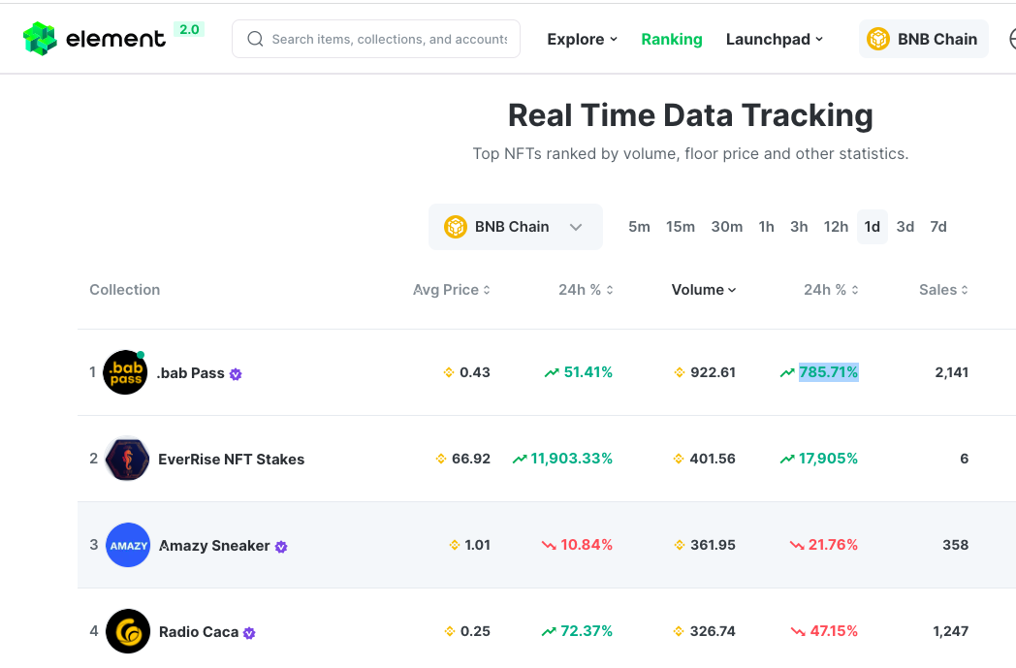Click the Collection column header
The image size is (1016, 668).
[124, 290]
